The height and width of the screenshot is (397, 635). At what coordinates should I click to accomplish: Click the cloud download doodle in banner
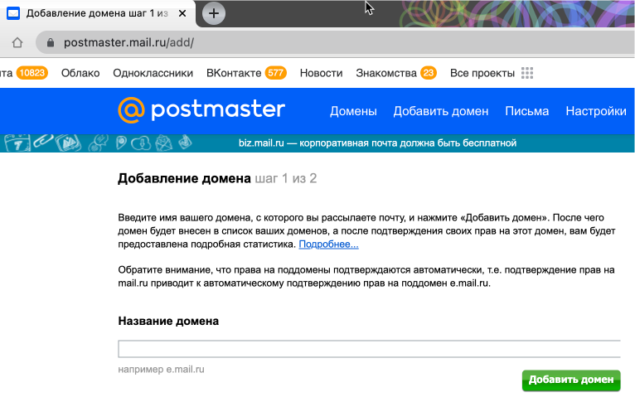coord(141,143)
